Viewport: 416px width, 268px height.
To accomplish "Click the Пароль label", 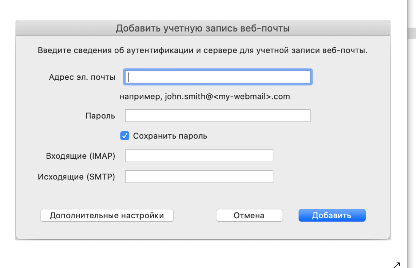I will 100,116.
